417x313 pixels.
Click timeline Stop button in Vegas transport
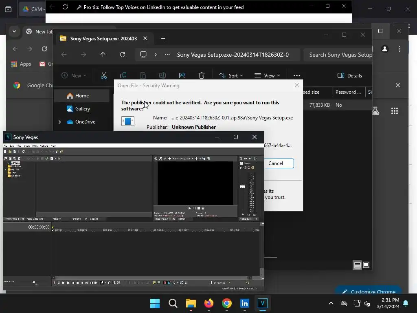[x=77, y=283]
